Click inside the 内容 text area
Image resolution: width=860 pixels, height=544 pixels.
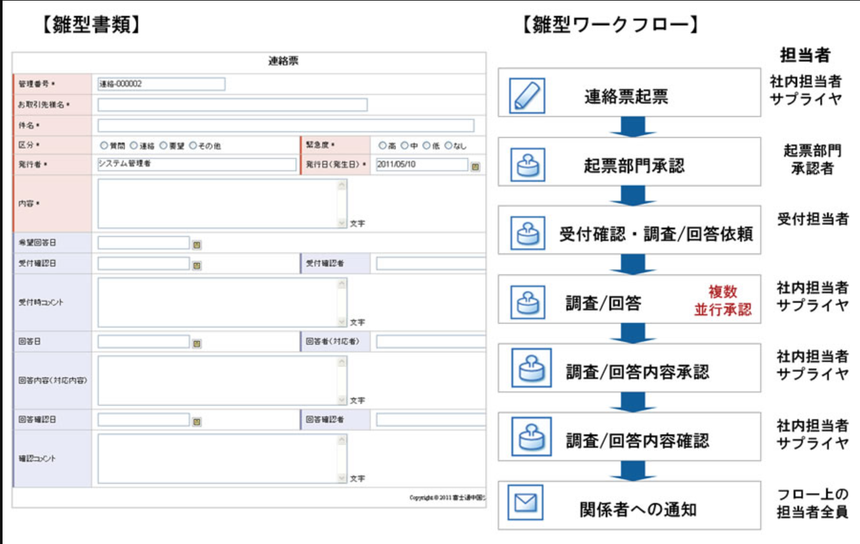click(x=216, y=203)
